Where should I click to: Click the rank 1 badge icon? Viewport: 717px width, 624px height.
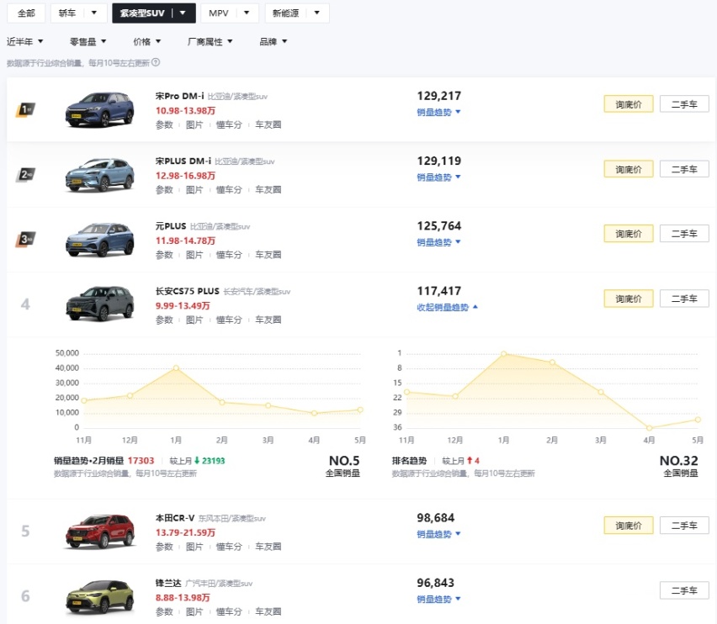click(25, 109)
